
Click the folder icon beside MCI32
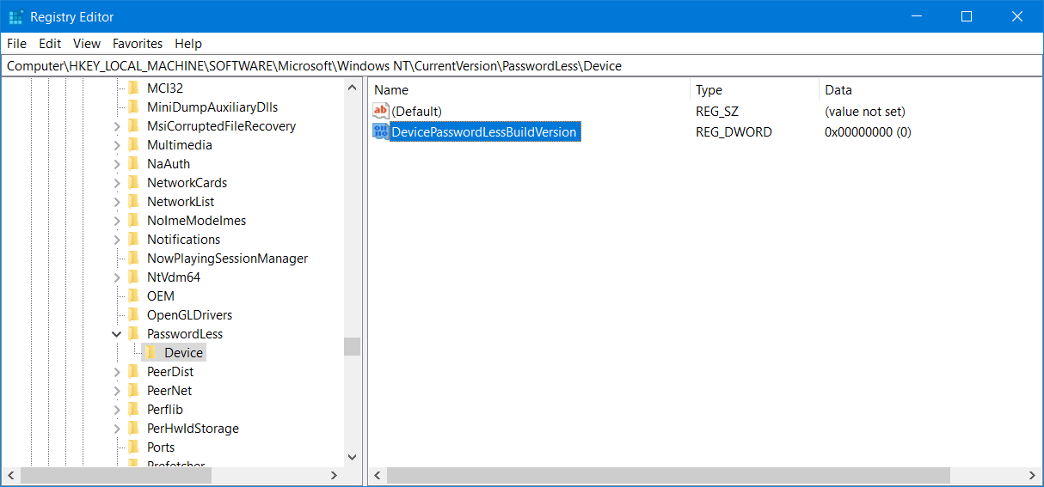133,88
